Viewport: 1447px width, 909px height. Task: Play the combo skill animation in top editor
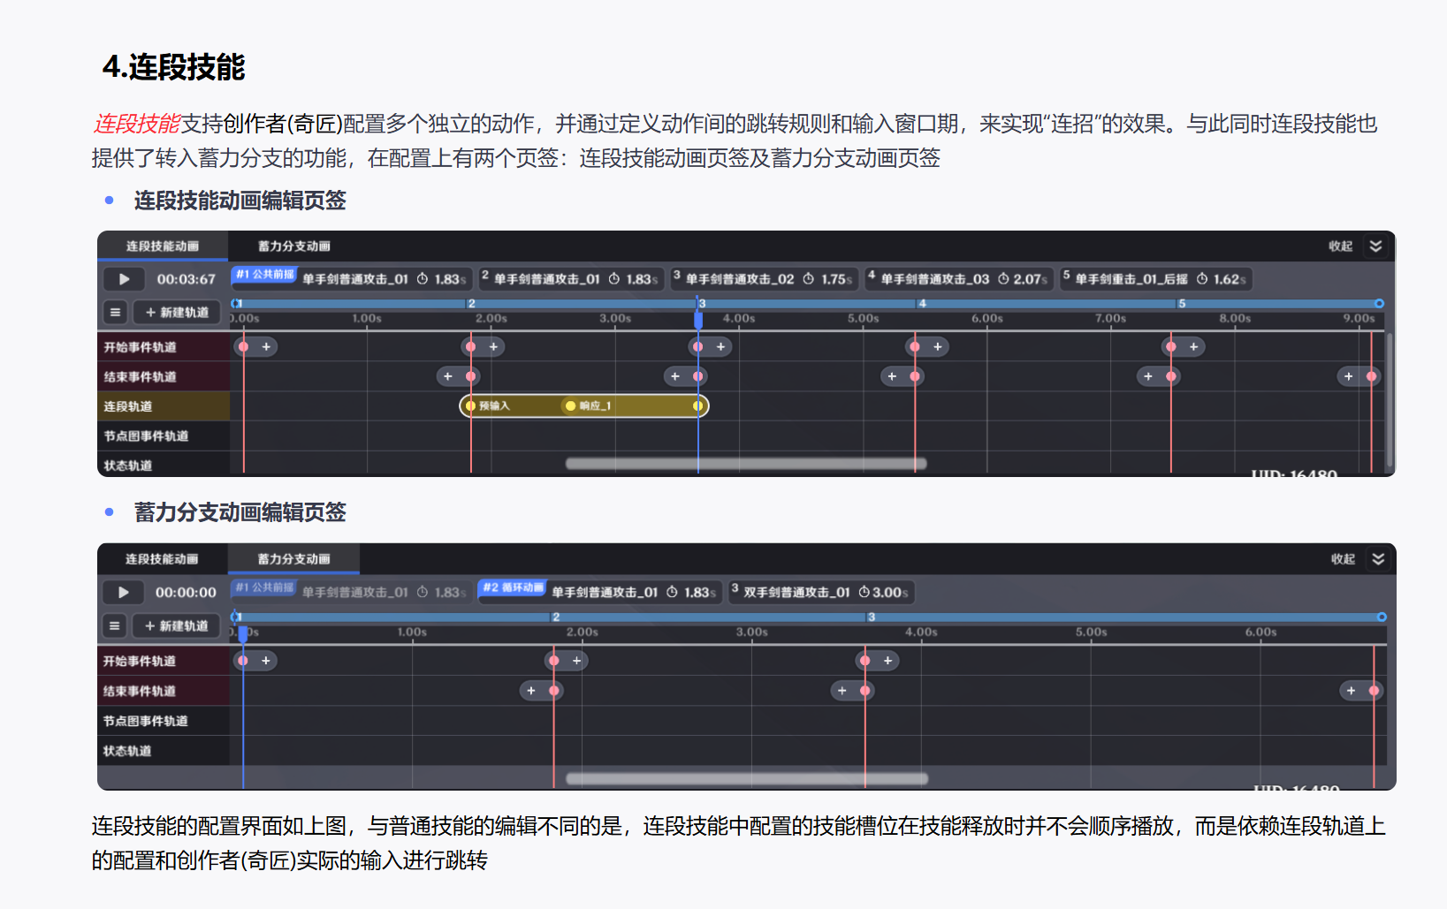coord(125,279)
